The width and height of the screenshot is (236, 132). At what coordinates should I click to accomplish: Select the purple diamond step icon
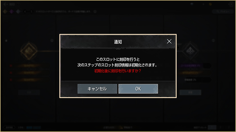(12, 12)
